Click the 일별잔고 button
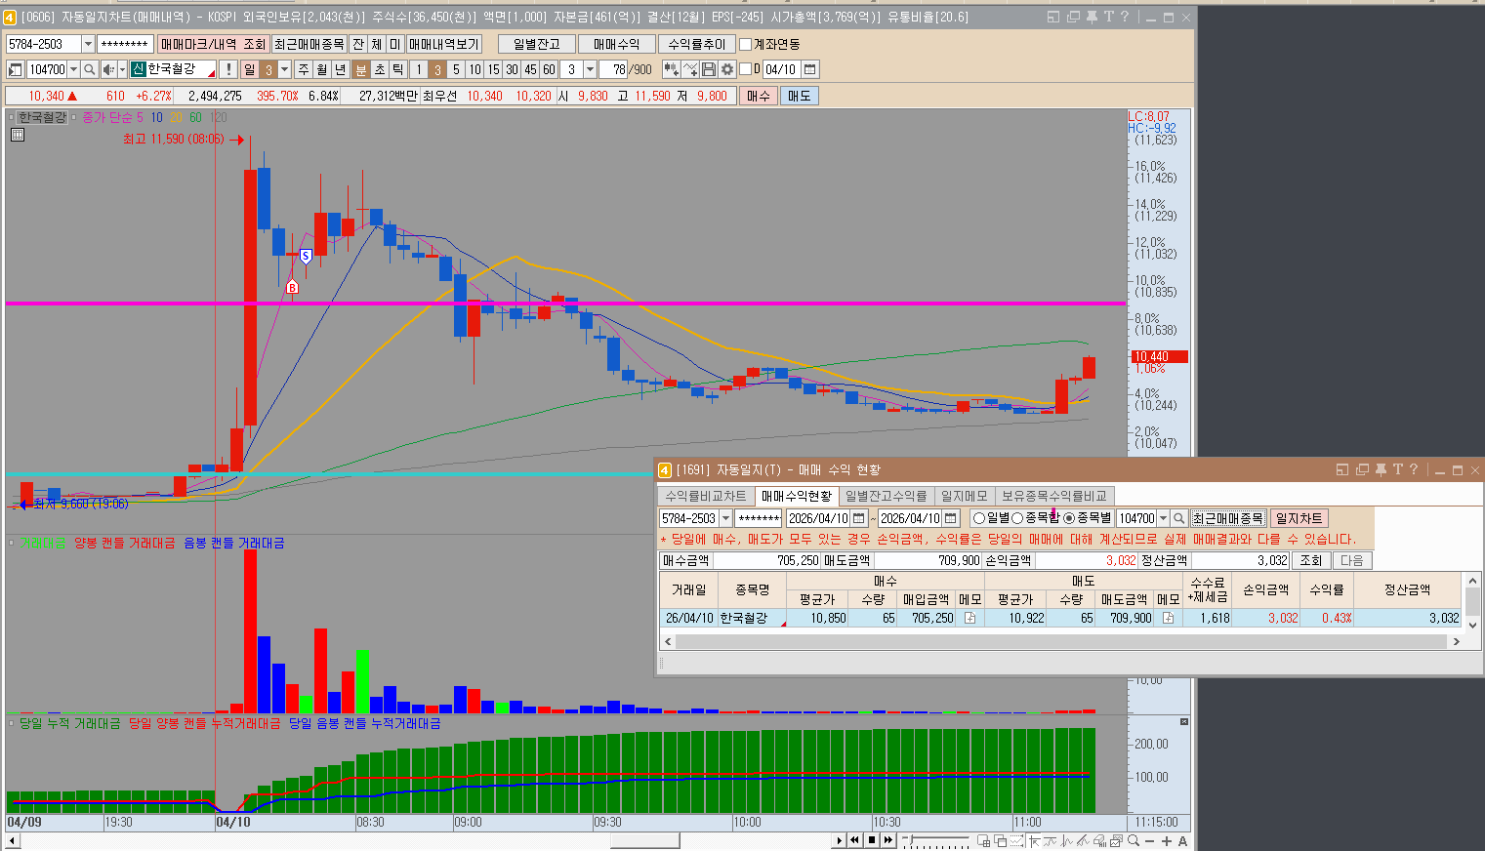The width and height of the screenshot is (1485, 851). point(537,44)
